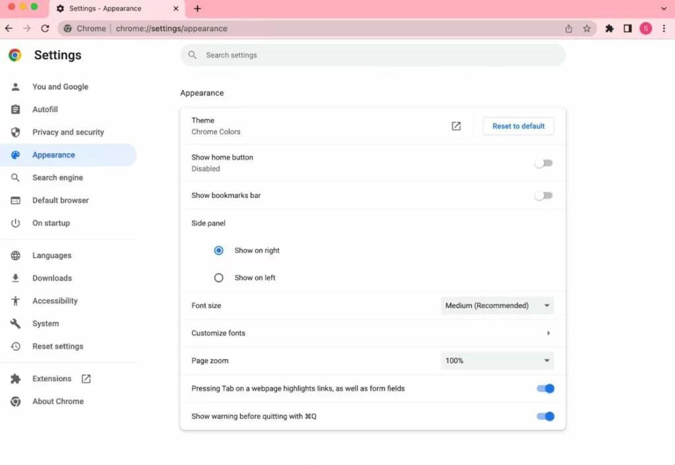Viewport: 675px width, 465px height.
Task: Open the Page zoom dropdown
Action: click(x=497, y=361)
